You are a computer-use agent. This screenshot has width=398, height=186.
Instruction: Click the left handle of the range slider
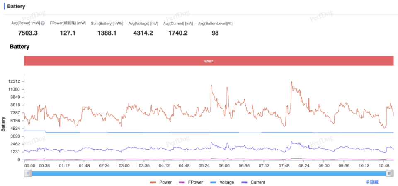click(x=28, y=173)
